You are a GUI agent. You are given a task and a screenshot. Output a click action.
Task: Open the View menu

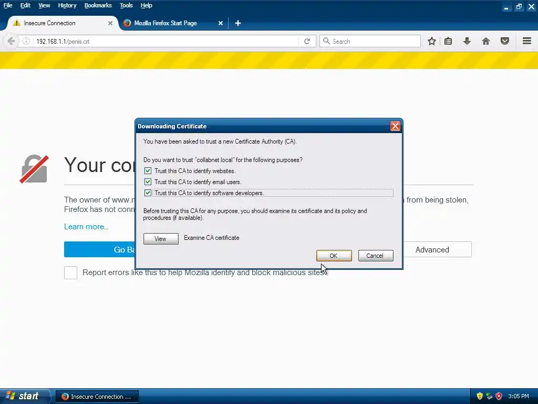[x=44, y=5]
